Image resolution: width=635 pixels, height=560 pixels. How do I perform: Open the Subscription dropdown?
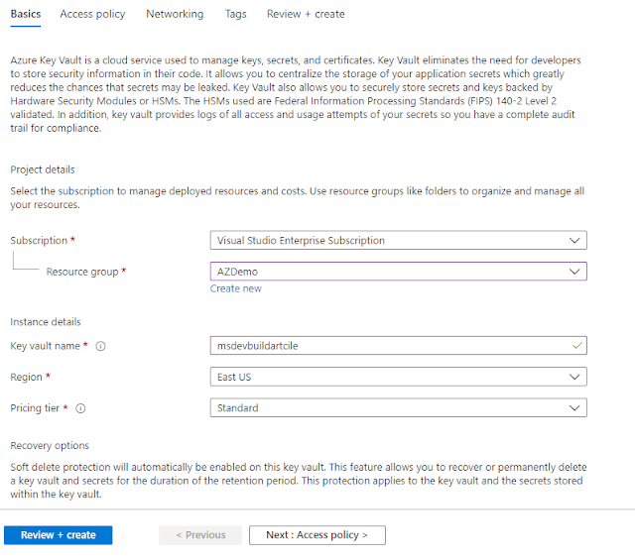[x=399, y=240]
